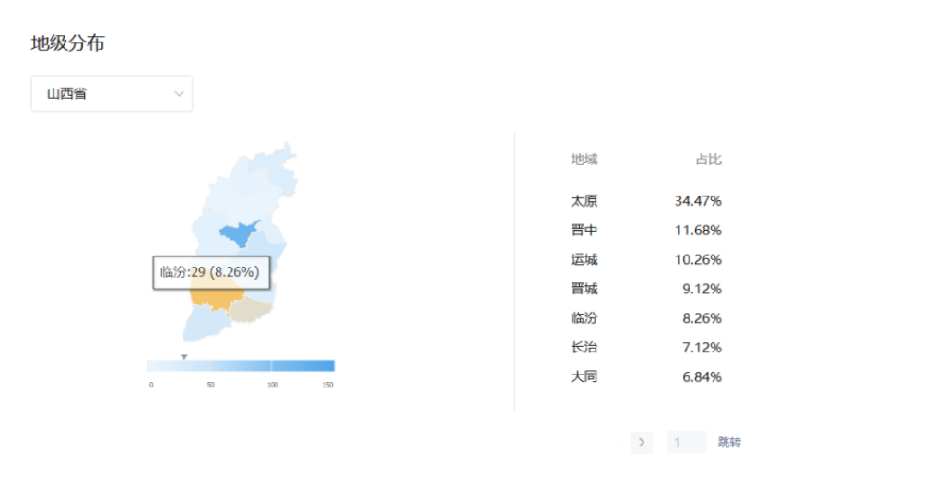Click the triangle handle on color scale

click(x=184, y=357)
